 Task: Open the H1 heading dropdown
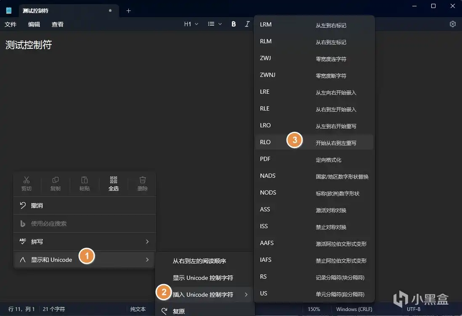(x=191, y=24)
